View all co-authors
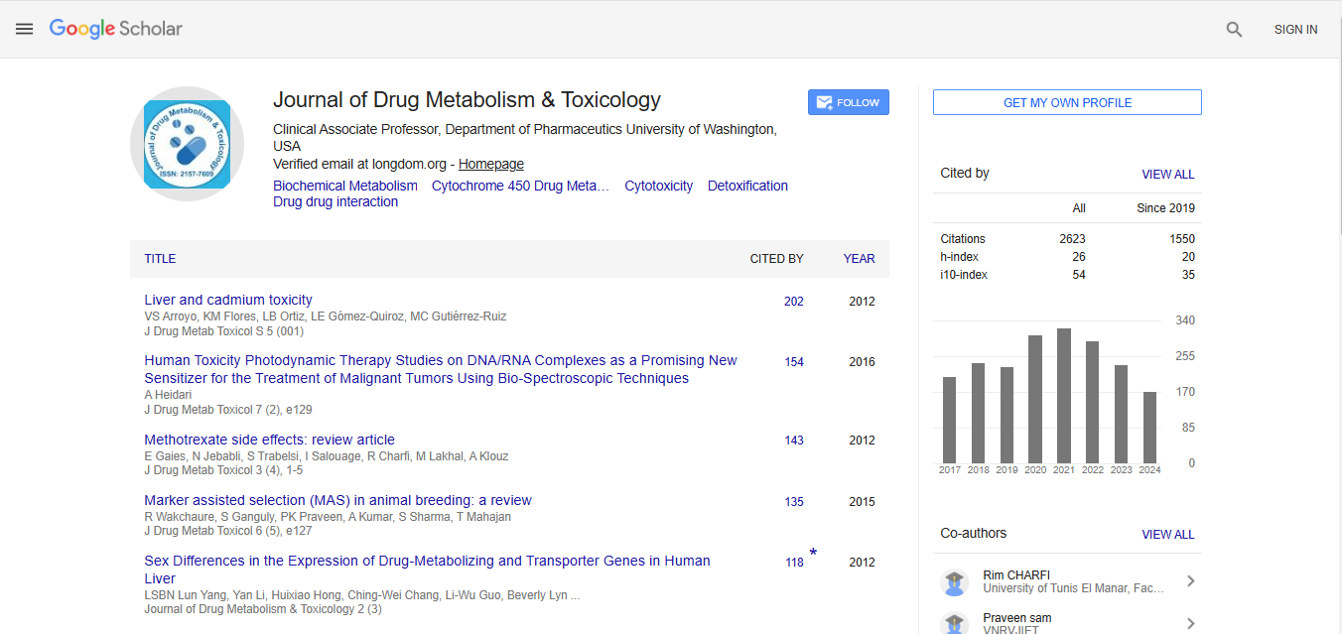 (x=1167, y=534)
